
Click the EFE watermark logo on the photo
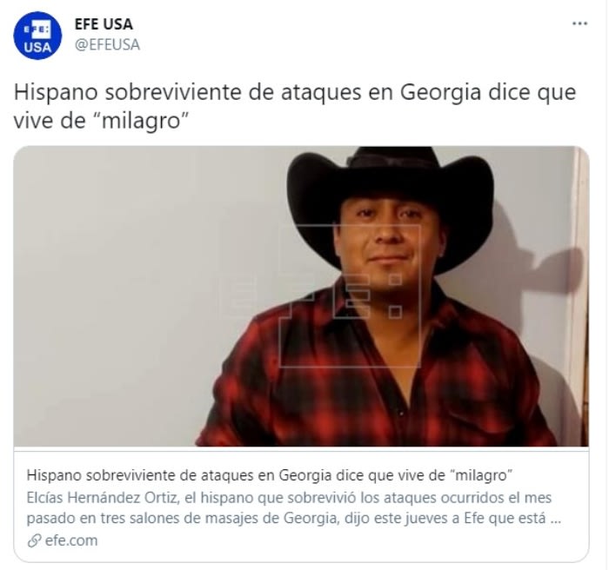(350, 295)
